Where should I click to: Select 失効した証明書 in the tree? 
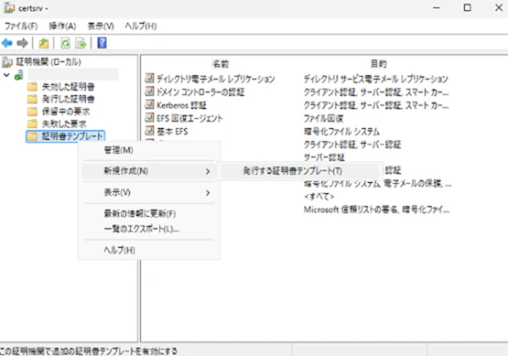(x=68, y=87)
